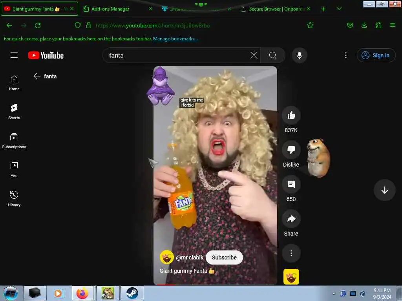This screenshot has width=402, height=301.
Task: Share this Short
Action: 291,219
